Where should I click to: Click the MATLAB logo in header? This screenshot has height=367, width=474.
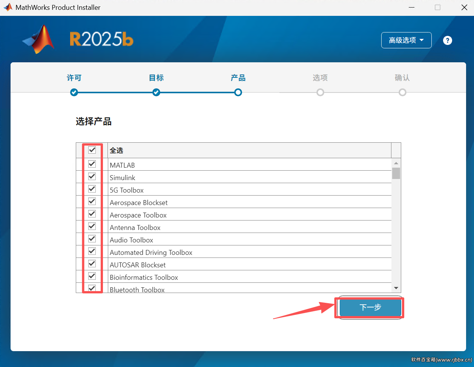point(38,39)
